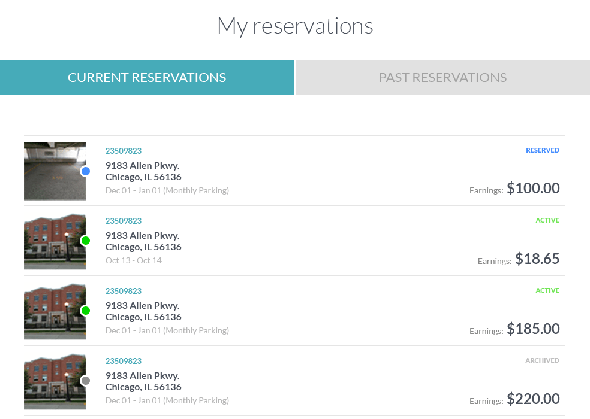Click the ACTIVE badge on the Dec 01 reservation
Viewport: 590px width, 419px height.
(x=547, y=290)
